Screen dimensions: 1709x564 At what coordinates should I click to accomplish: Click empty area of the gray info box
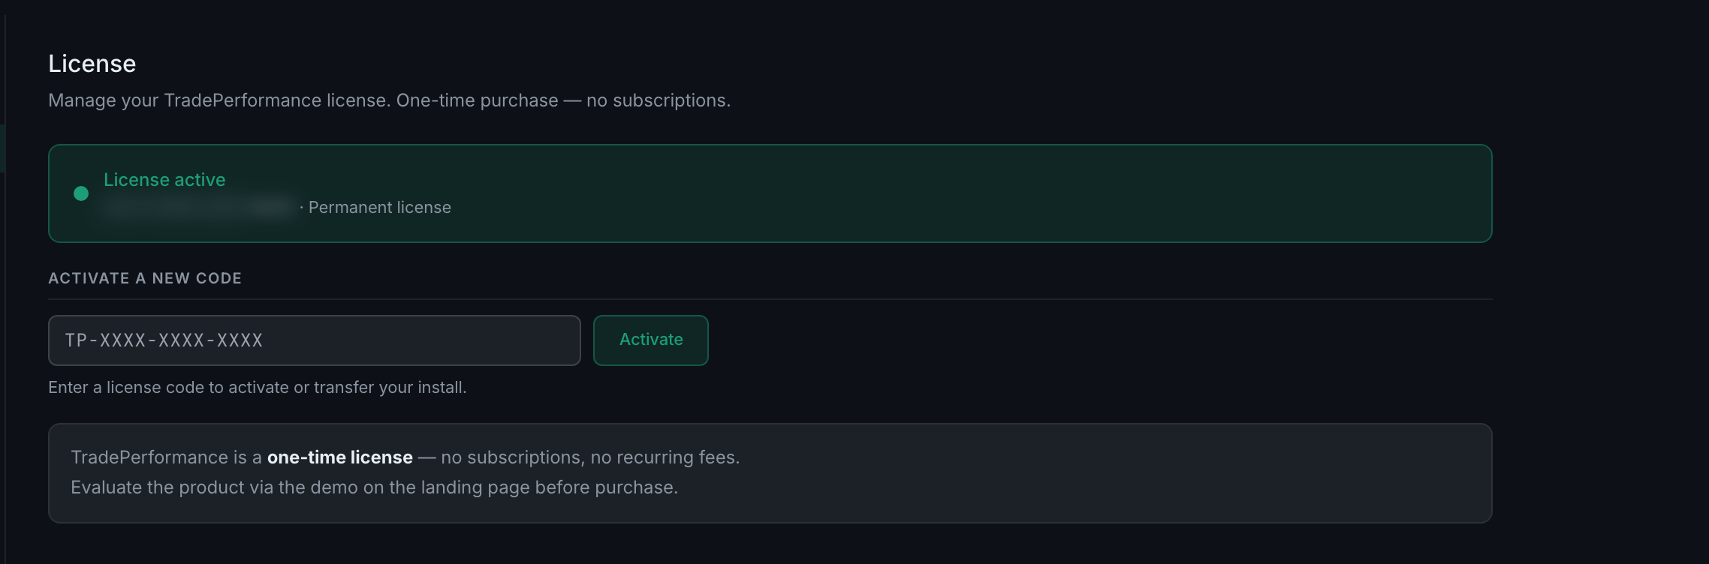pyautogui.click(x=1089, y=473)
